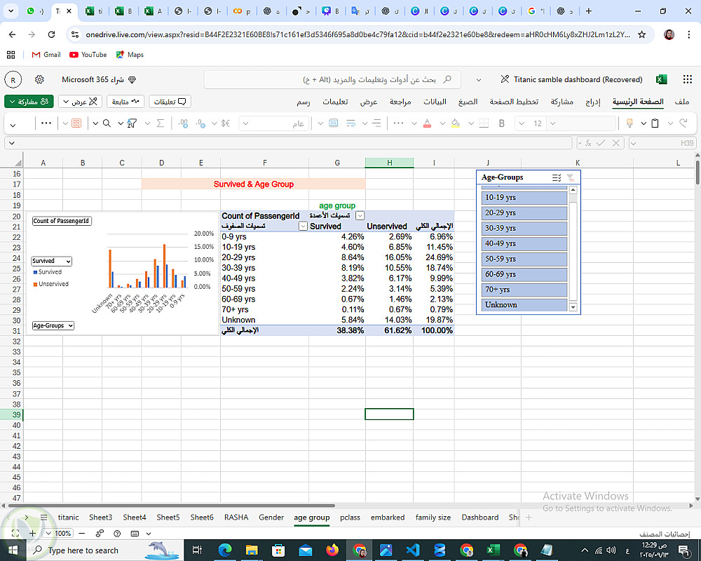Open the all sheets list icon
This screenshot has width=701, height=561.
click(x=43, y=517)
